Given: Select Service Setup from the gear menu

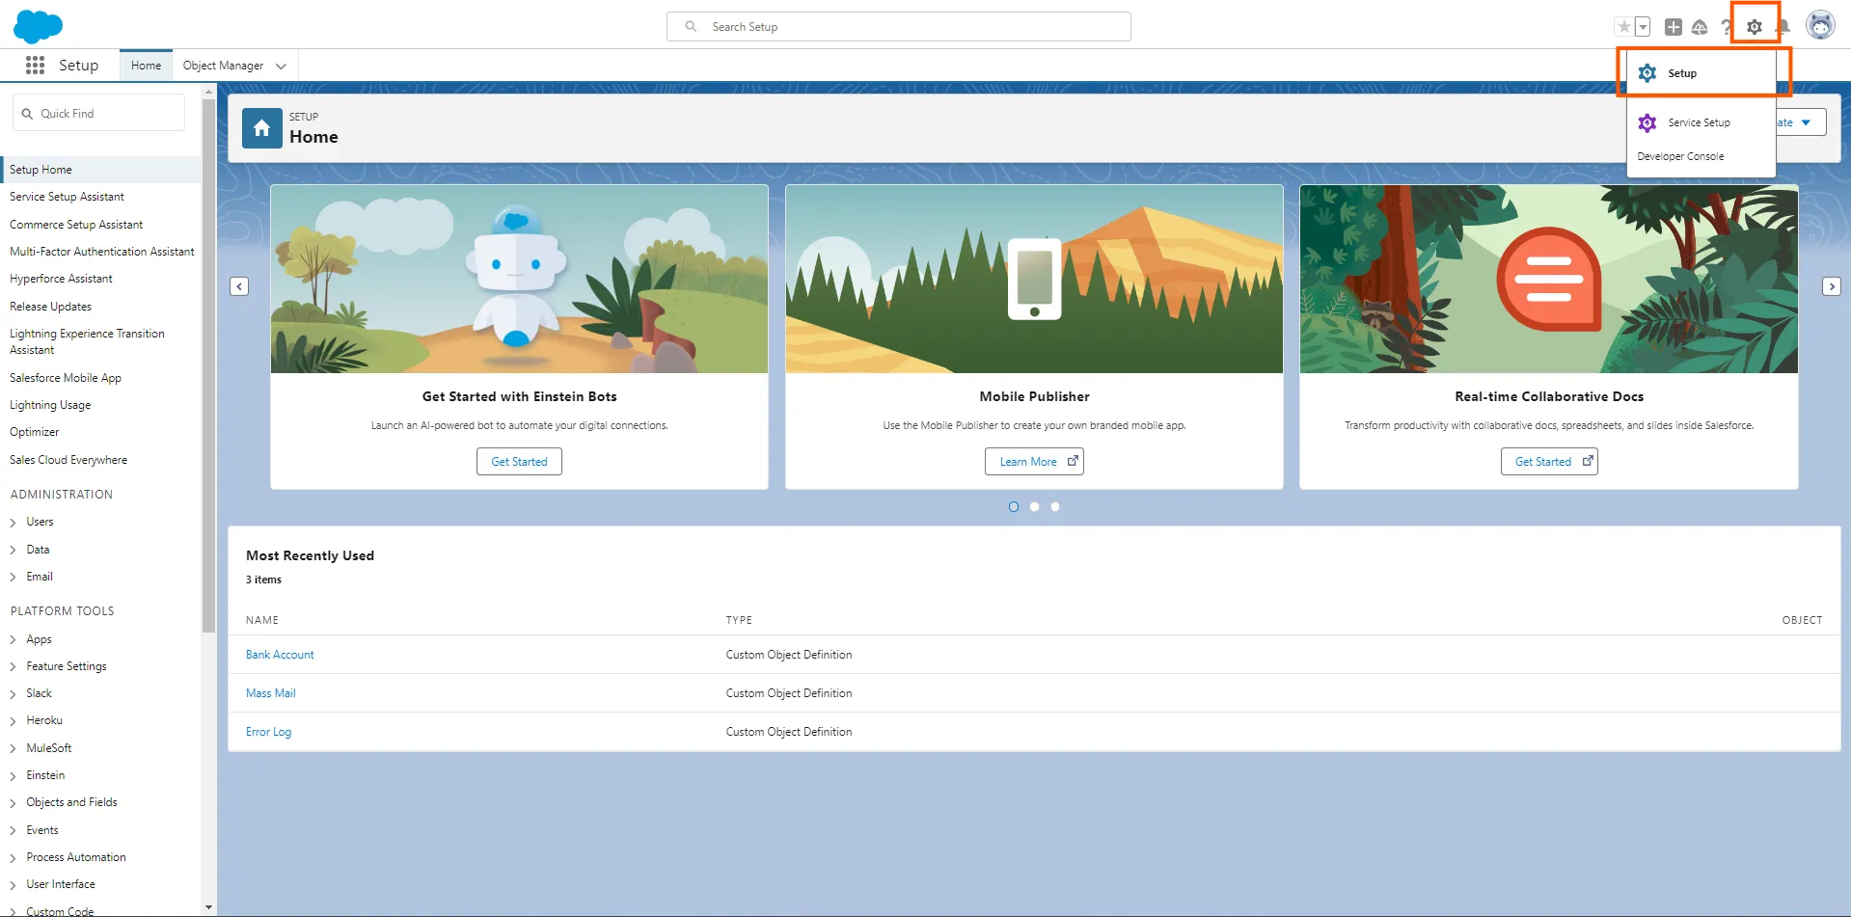Looking at the screenshot, I should (x=1699, y=122).
